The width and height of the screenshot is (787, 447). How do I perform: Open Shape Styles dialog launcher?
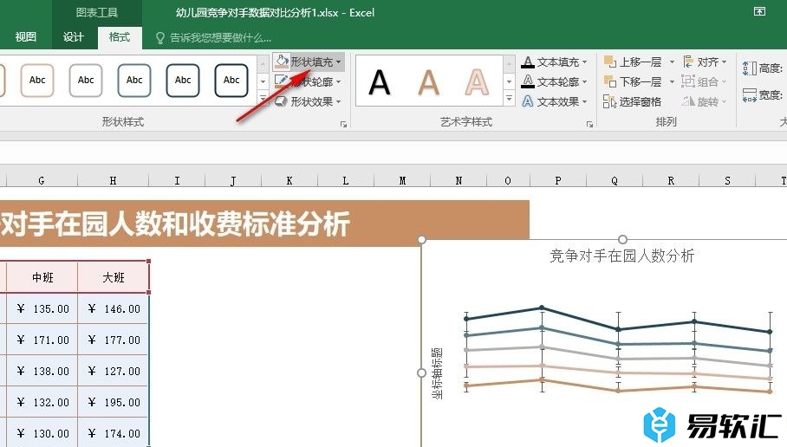point(344,124)
